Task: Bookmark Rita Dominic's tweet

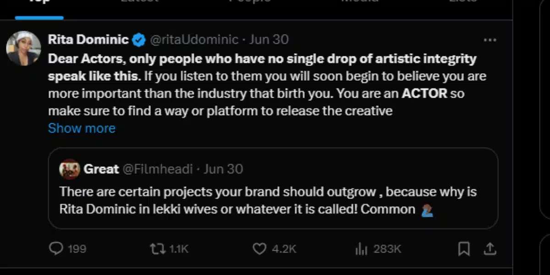Action: 464,248
